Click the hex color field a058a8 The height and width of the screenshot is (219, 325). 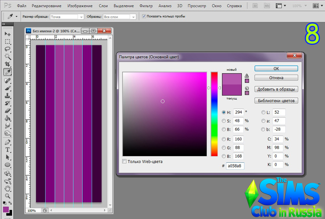pyautogui.click(x=235, y=166)
